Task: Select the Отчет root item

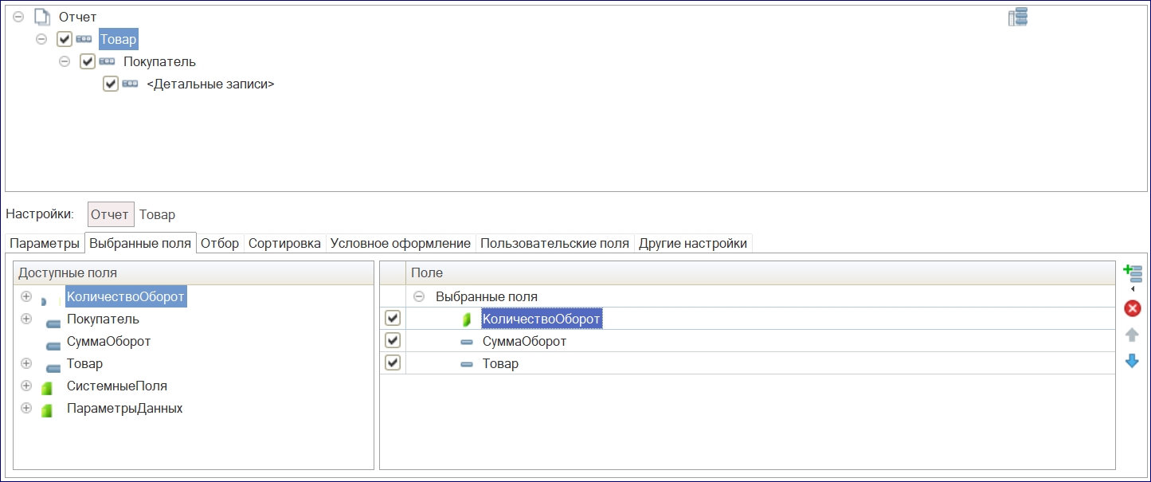Action: [78, 17]
